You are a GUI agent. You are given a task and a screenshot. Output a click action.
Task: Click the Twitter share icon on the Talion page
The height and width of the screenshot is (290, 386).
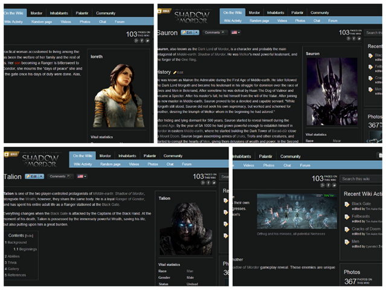click(x=214, y=182)
